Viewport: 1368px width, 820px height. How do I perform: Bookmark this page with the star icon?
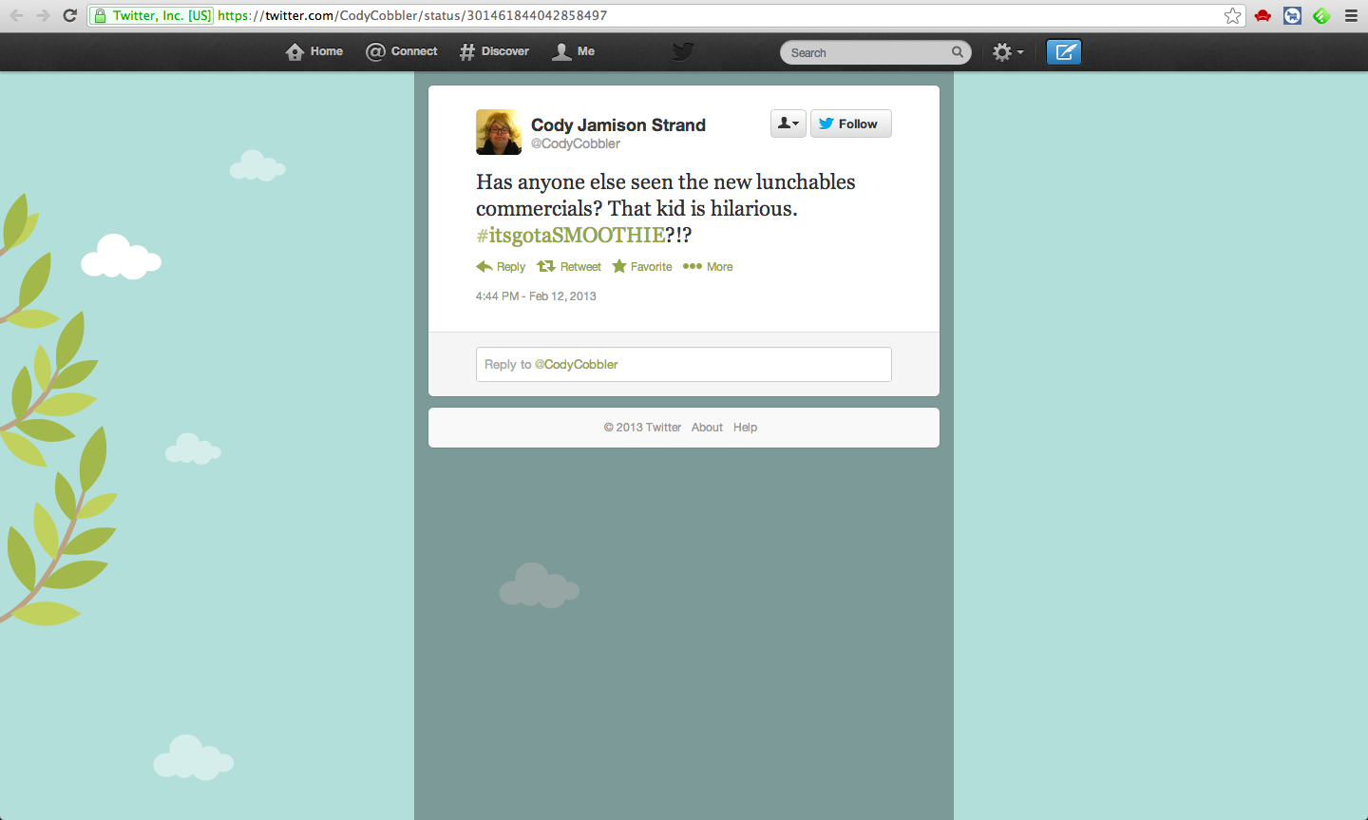pos(1233,15)
